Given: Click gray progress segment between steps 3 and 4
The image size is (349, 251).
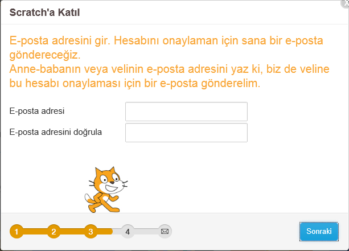Looking at the screenshot, I should click(109, 232).
